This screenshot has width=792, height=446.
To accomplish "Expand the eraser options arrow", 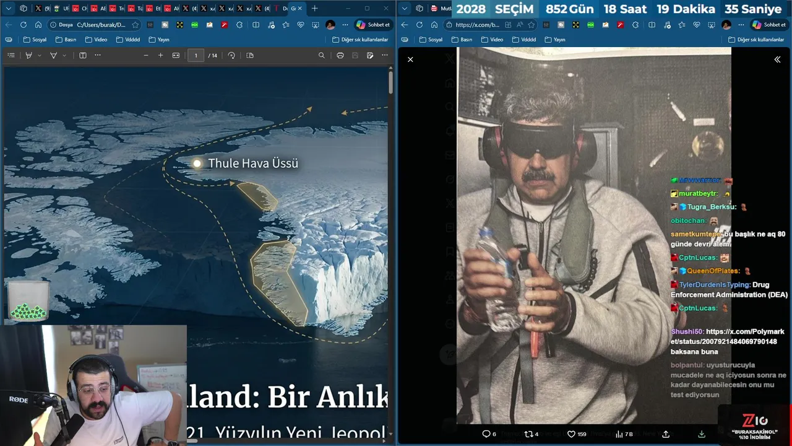I will tap(64, 55).
